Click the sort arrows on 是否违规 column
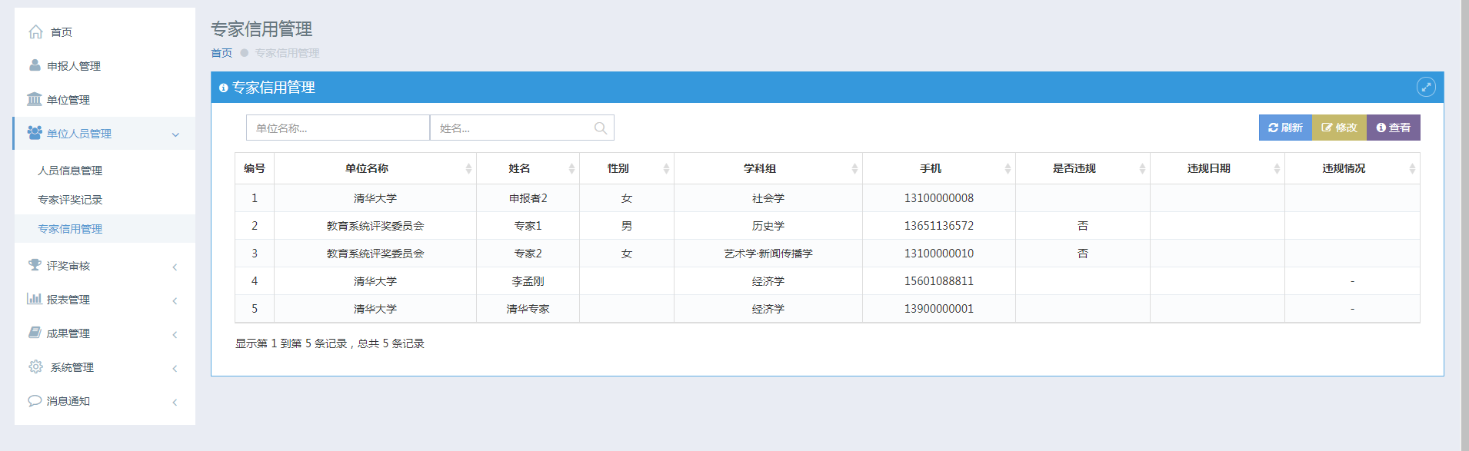 click(x=1142, y=169)
